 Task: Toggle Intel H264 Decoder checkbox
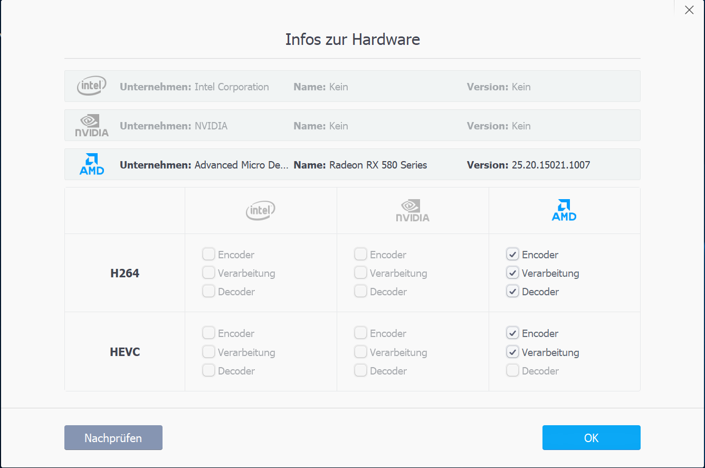208,292
